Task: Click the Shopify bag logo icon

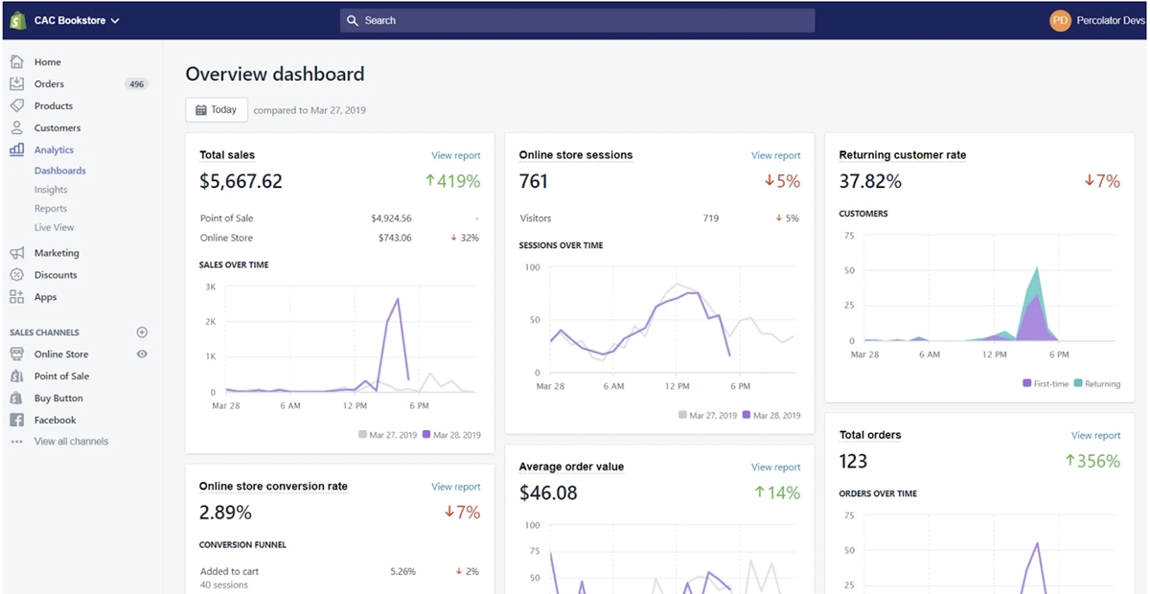Action: coord(17,20)
